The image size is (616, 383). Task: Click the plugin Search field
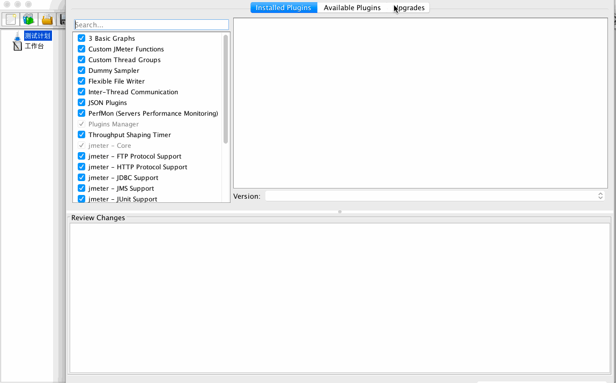click(x=151, y=25)
